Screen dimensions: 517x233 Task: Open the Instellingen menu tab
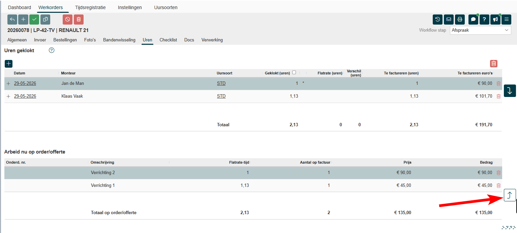point(130,7)
